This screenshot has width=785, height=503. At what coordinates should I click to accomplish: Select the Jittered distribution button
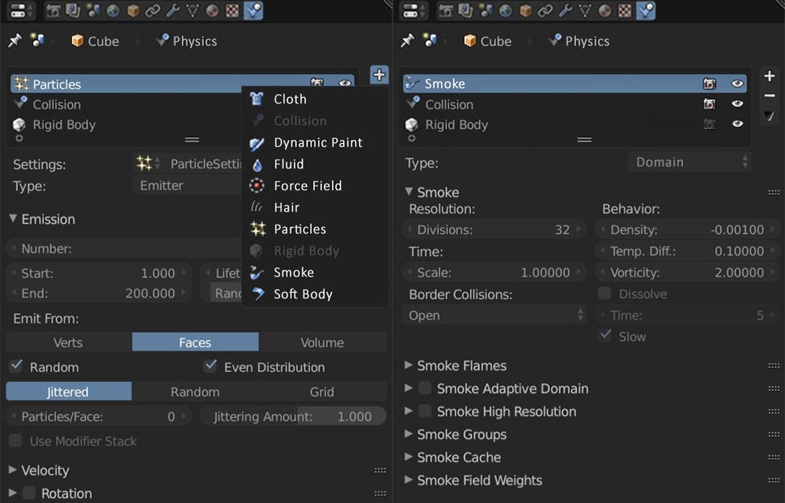[x=69, y=391]
